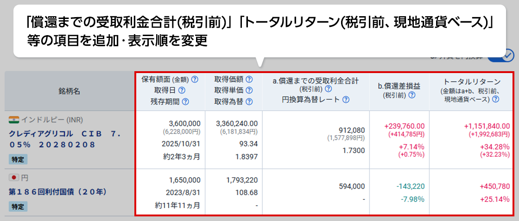Click the +1,151,840.00 total return value
This screenshot has height=221, width=519.
click(487, 126)
